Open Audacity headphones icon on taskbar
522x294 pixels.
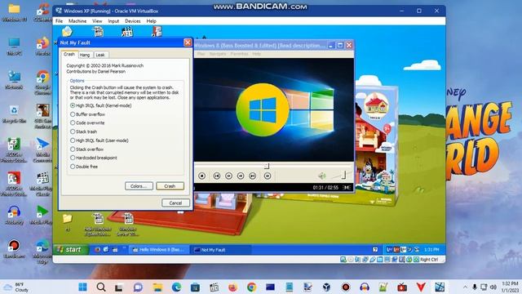[x=365, y=287]
